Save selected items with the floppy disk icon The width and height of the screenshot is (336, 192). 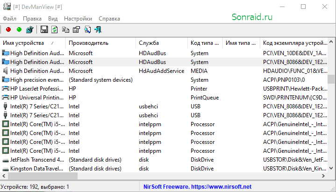(x=44, y=29)
